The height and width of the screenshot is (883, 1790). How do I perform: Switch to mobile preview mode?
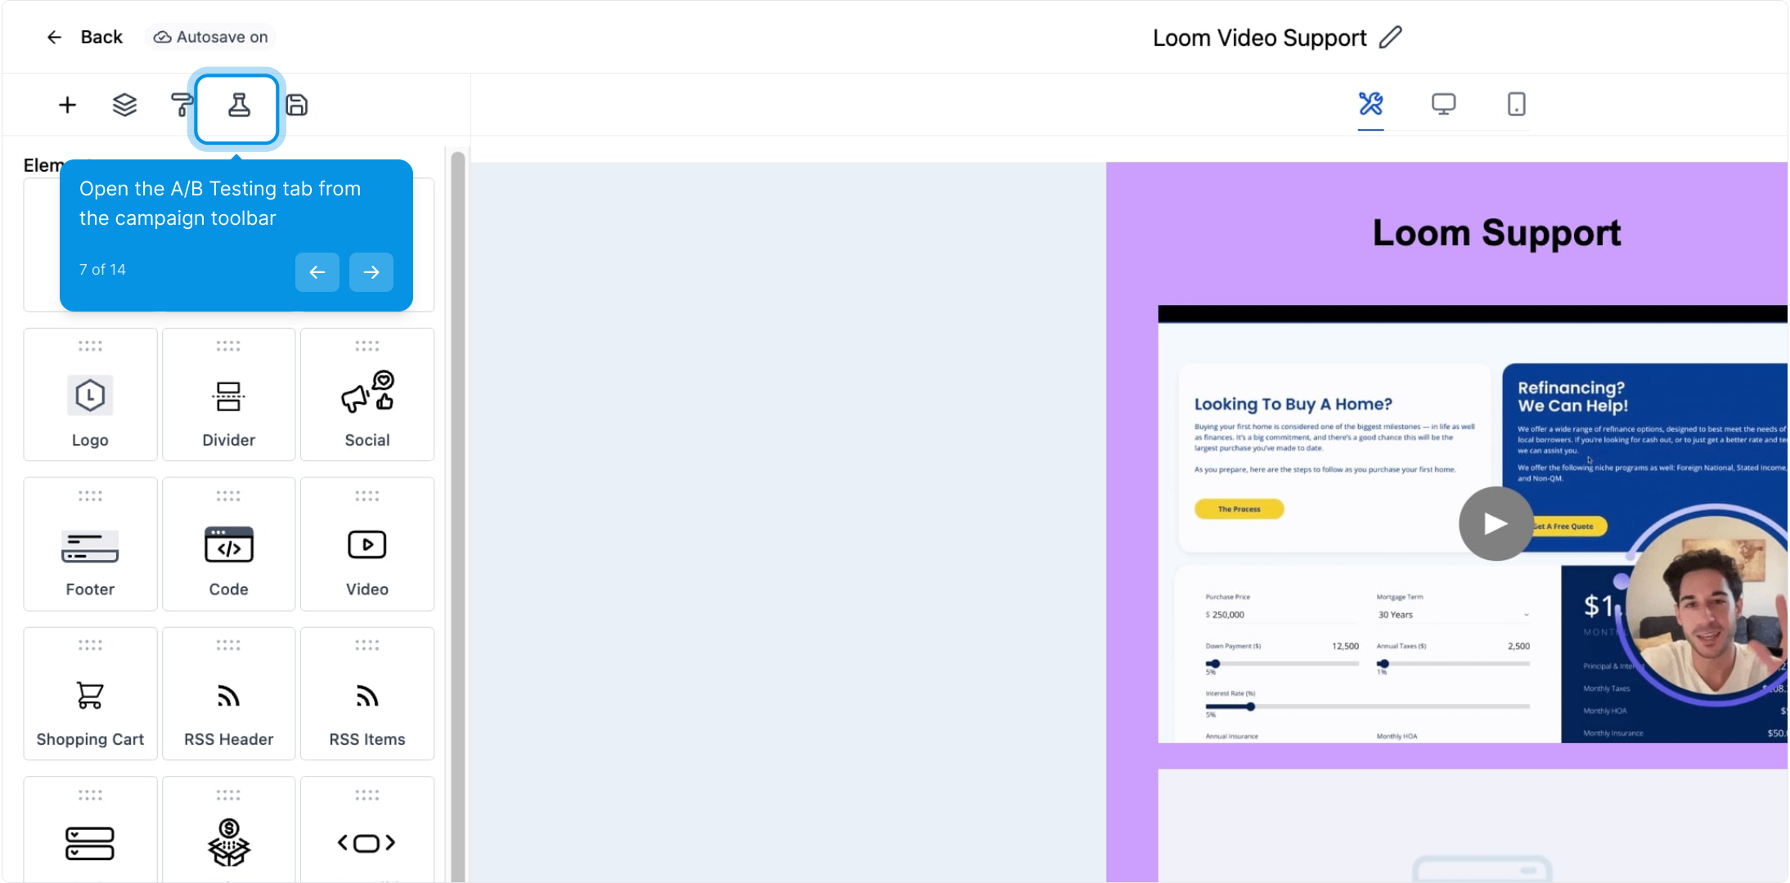coord(1516,105)
